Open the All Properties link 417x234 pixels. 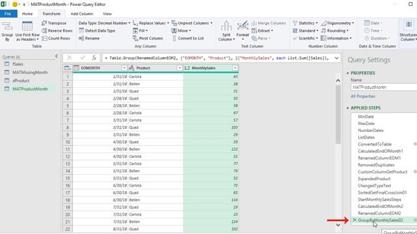[363, 96]
